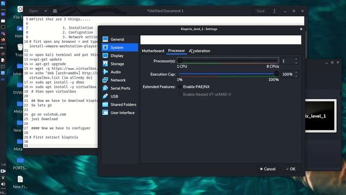Open the juice folder on the desktop
This screenshot has width=346, height=195.
(19, 66)
